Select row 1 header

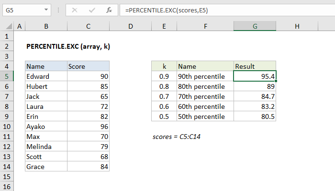7,36
